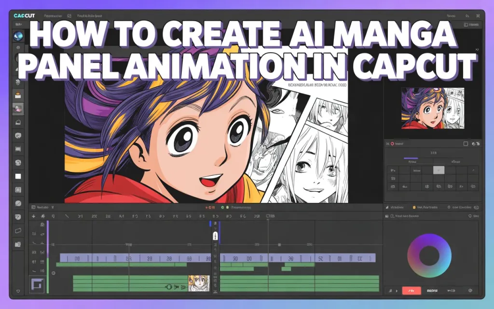This screenshot has width=494, height=309.
Task: Open the blue globe icon in left sidebar
Action: pyautogui.click(x=18, y=36)
